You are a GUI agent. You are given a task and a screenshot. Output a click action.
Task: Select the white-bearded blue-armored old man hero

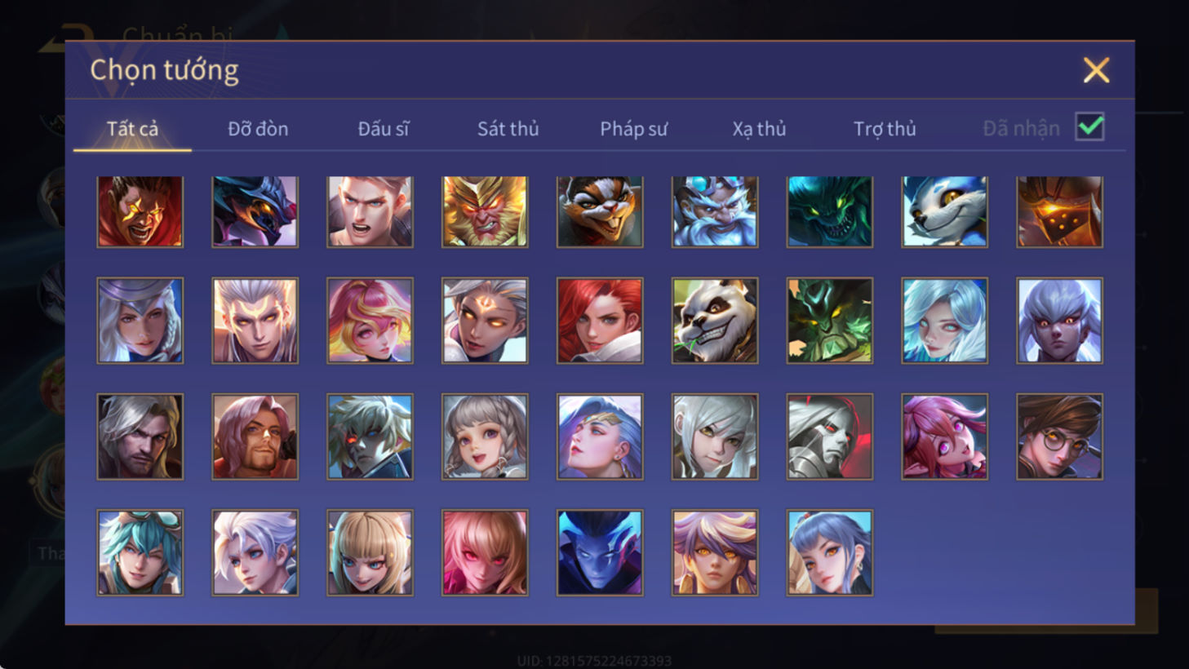(x=715, y=211)
